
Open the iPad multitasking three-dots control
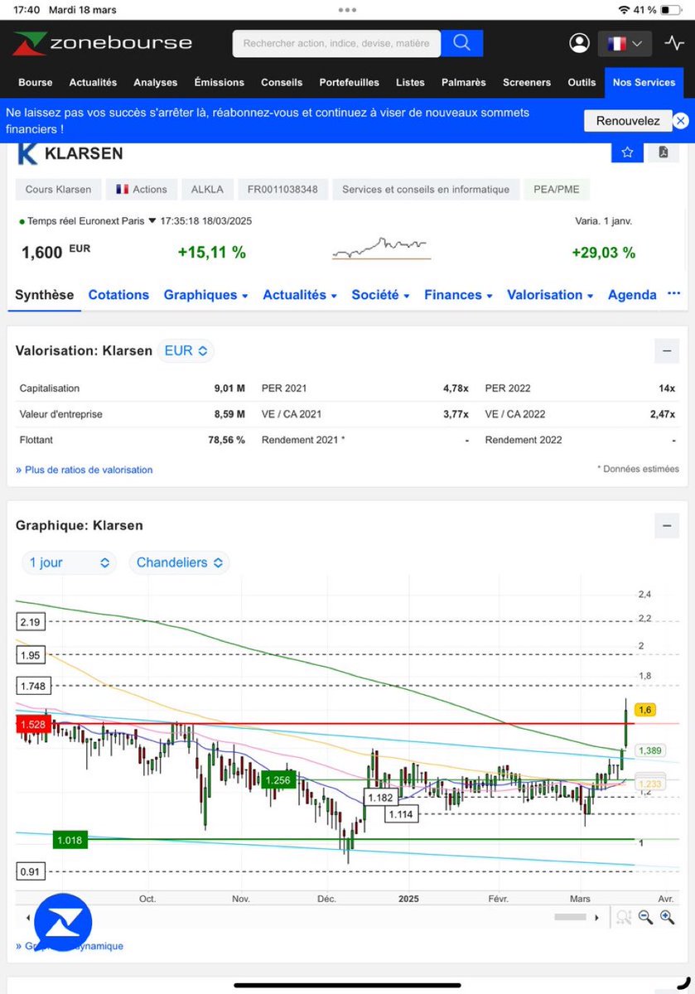pos(347,10)
